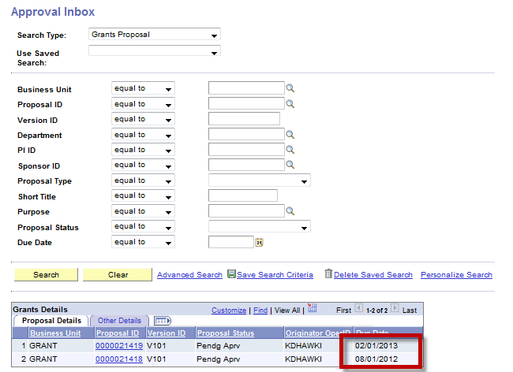Focus the Short Title input field
The width and height of the screenshot is (513, 372).
(243, 195)
